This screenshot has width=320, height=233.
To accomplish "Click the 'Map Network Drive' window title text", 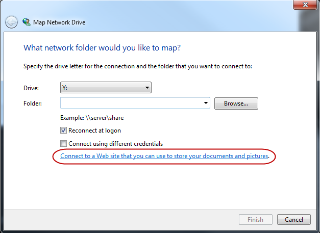I will click(x=59, y=22).
